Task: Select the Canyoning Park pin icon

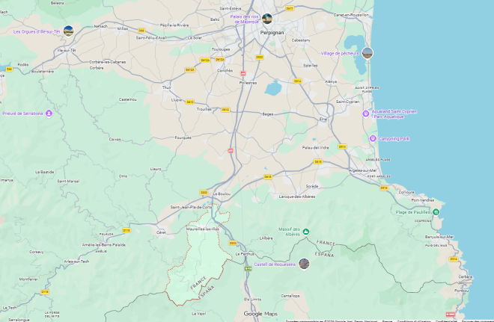Action: coord(373,138)
